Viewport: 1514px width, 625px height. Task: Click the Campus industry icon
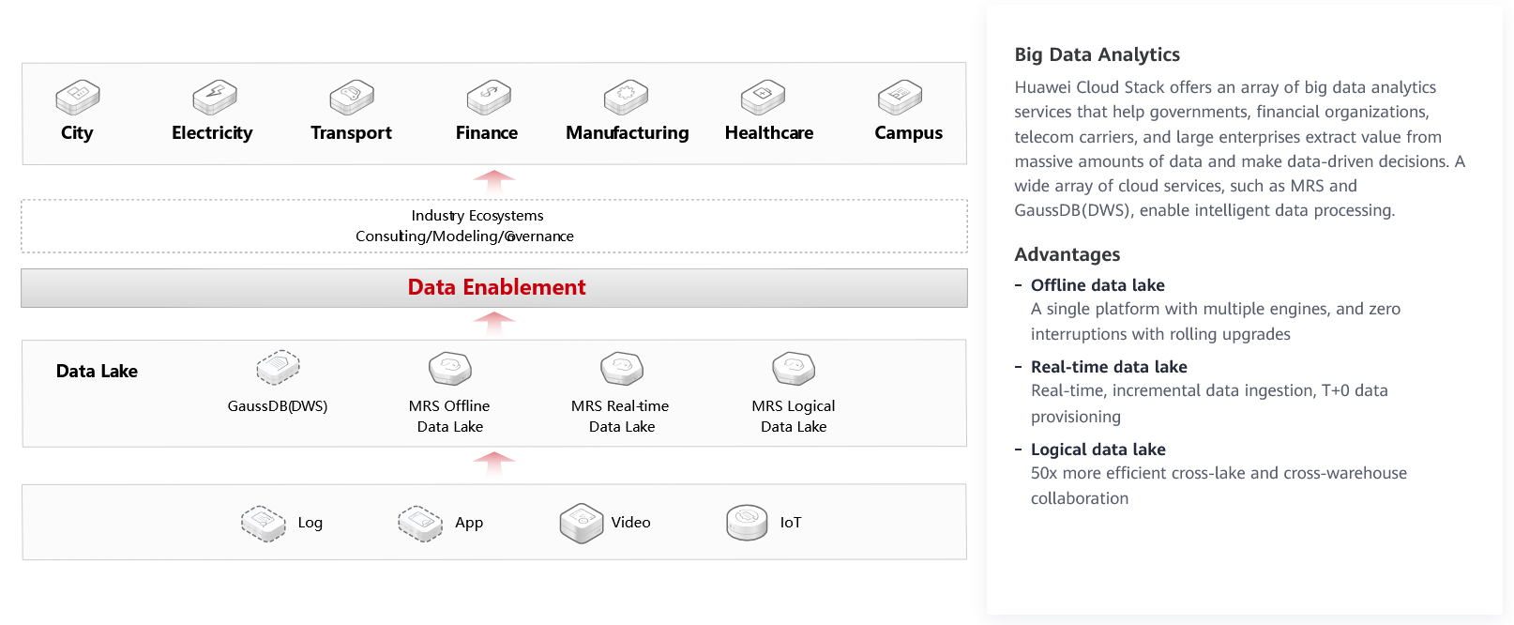(900, 97)
